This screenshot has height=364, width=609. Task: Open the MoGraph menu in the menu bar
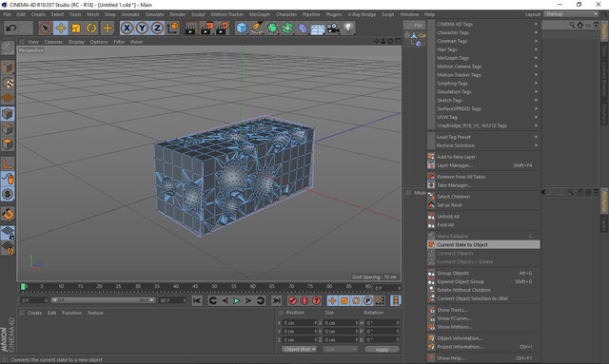click(260, 14)
